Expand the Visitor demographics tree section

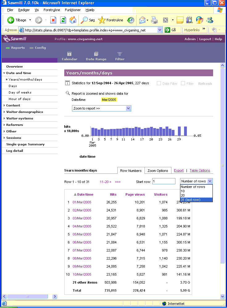pyautogui.click(x=4, y=112)
